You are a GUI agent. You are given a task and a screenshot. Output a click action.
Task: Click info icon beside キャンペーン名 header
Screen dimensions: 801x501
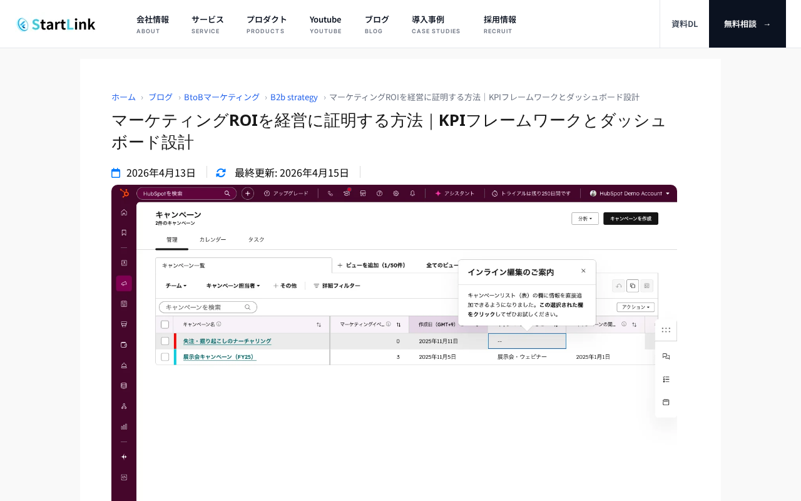click(219, 324)
